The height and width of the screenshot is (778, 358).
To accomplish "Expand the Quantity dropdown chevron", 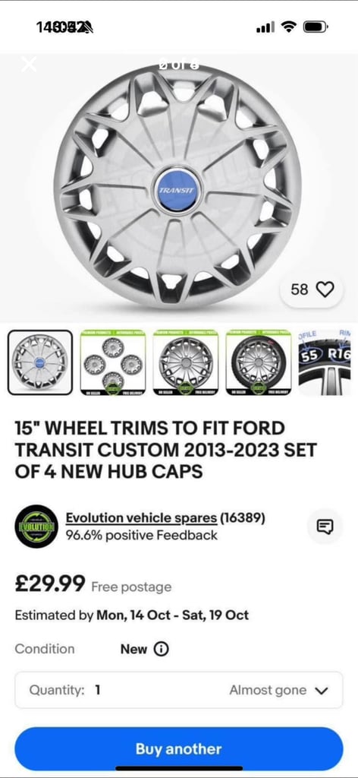I will [x=322, y=690].
